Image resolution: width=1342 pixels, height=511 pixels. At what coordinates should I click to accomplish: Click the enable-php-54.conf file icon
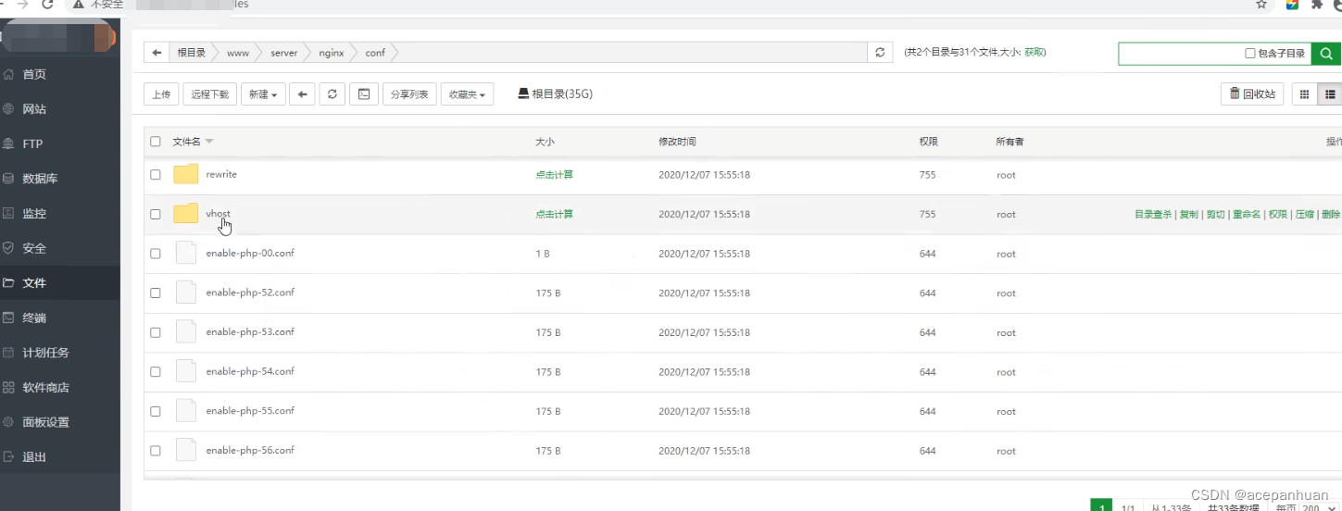point(186,371)
